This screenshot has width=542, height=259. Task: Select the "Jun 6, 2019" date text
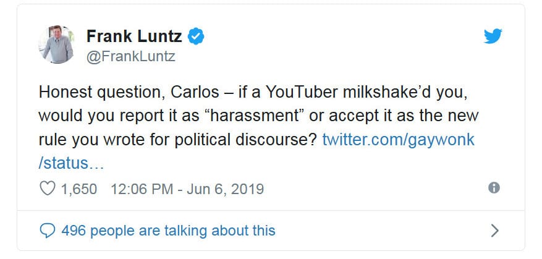[x=226, y=189]
